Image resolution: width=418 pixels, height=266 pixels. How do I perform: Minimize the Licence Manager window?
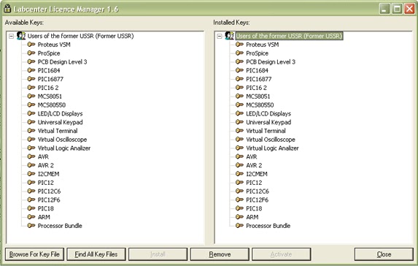point(384,9)
